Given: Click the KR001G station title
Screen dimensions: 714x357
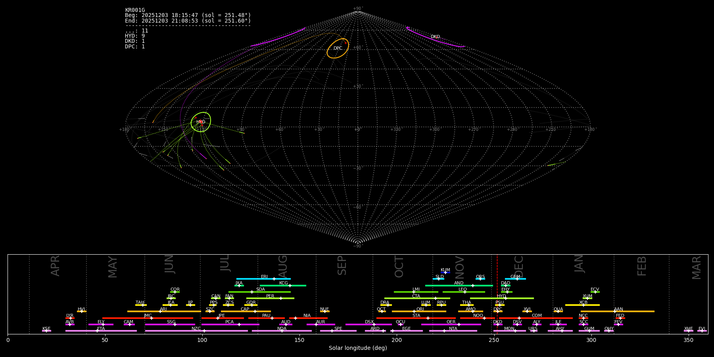Looking at the screenshot, I should (135, 10).
